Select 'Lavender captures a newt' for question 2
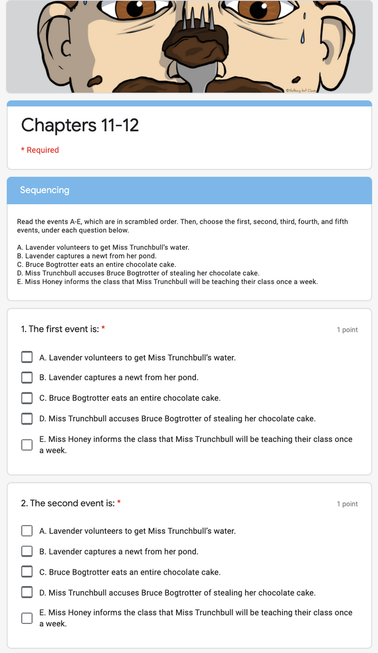 coord(27,551)
